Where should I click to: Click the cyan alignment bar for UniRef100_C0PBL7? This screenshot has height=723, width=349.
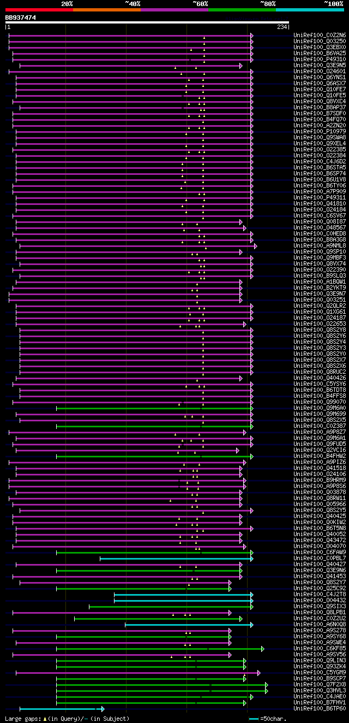click(176, 558)
